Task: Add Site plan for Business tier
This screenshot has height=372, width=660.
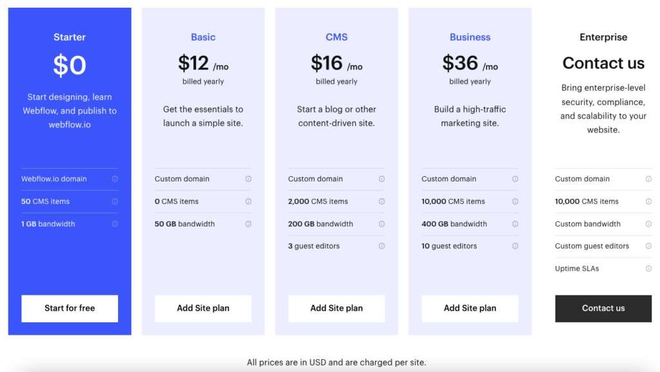Action: [470, 308]
